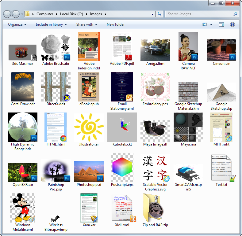Select the Maya.ma file thumbnail

tap(188, 127)
